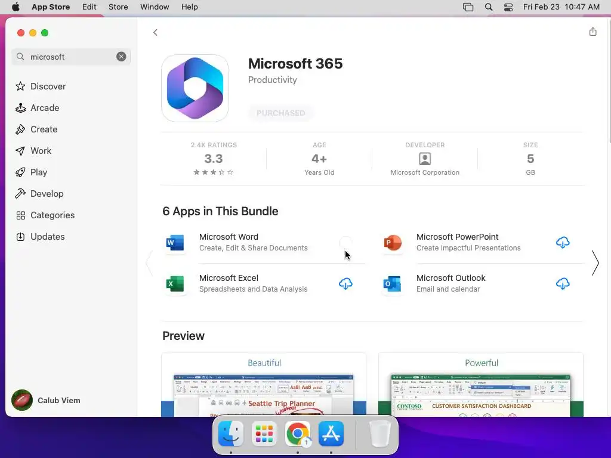The image size is (611, 458).
Task: Open Trash from the Dock
Action: [x=379, y=434]
